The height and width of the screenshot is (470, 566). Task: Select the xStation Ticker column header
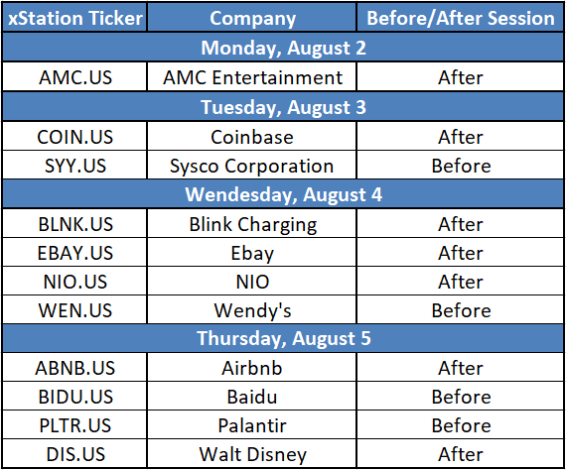click(x=74, y=18)
